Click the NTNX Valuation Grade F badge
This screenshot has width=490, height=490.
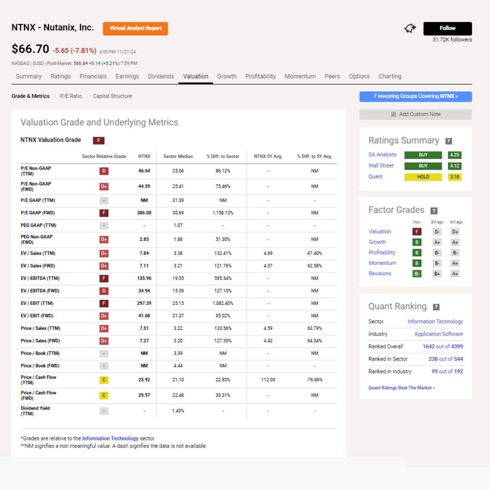pos(98,140)
